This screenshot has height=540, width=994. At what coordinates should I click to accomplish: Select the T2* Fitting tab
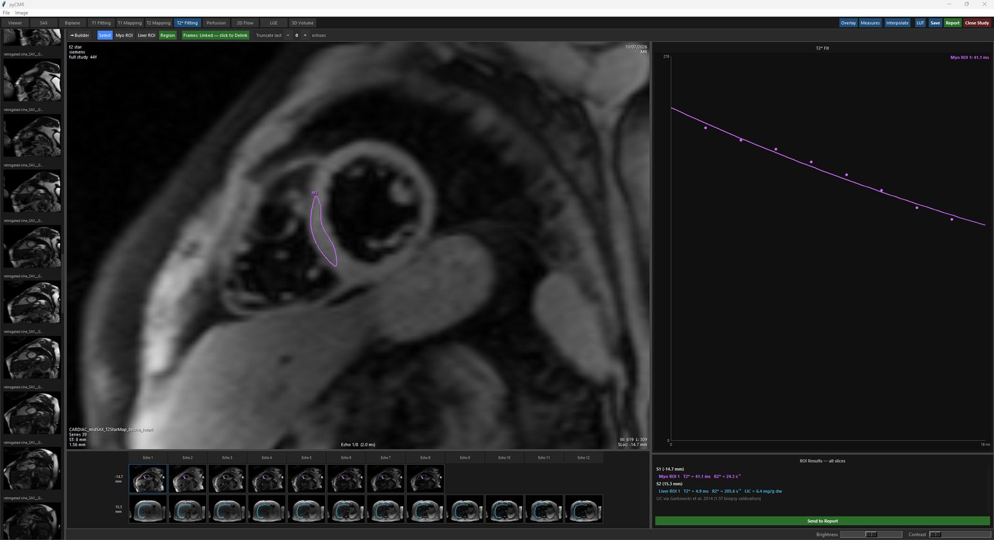(x=187, y=23)
